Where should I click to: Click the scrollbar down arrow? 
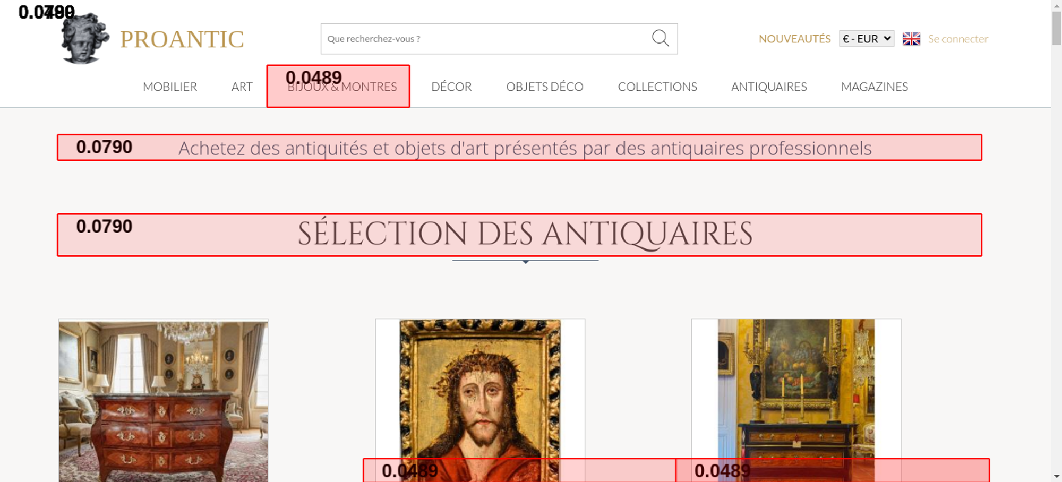[1056, 476]
